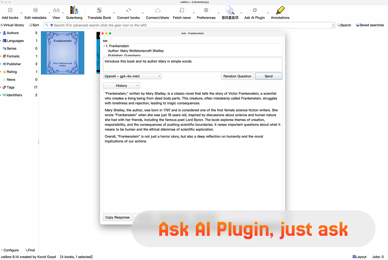
Task: Open 查找重复项 dropdown arrow
Action: (x=241, y=13)
